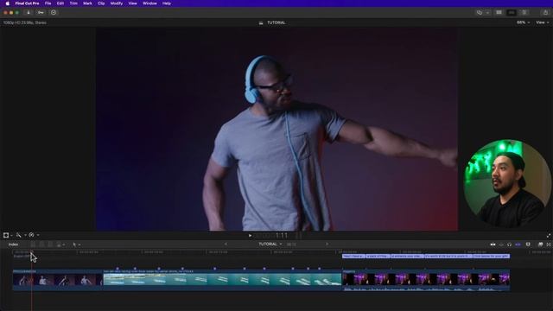This screenshot has width=553, height=311.
Task: Open the Modify menu
Action: (x=117, y=3)
